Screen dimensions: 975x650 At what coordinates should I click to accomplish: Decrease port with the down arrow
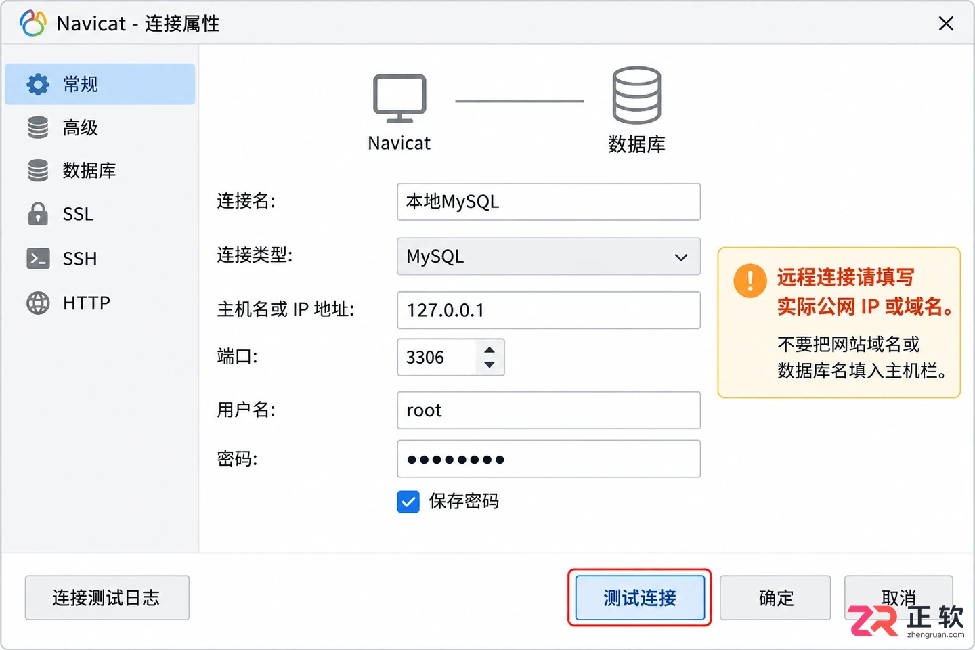(x=490, y=365)
